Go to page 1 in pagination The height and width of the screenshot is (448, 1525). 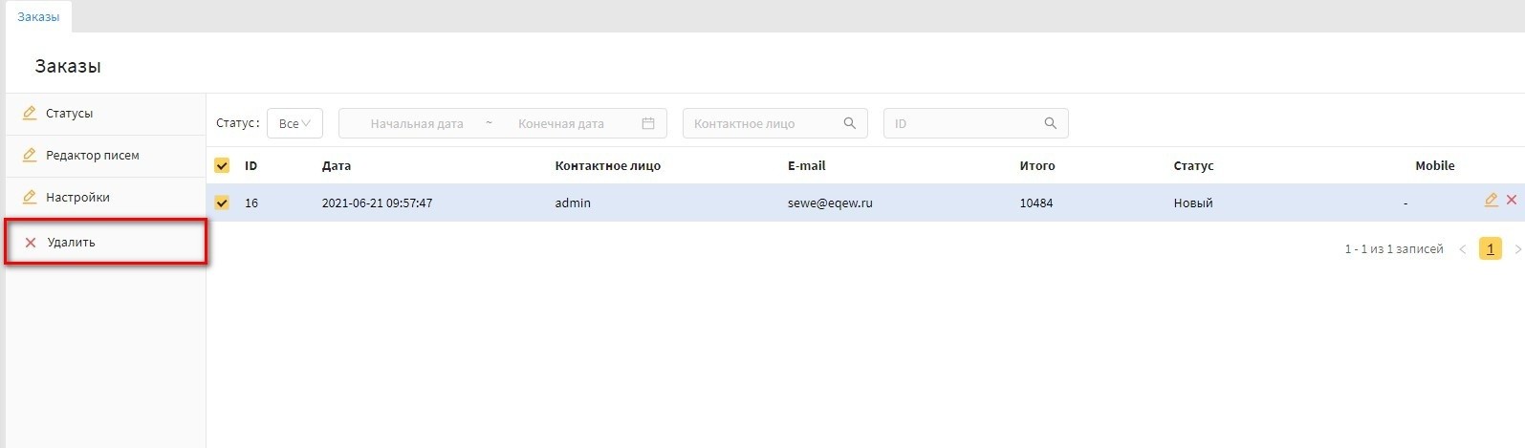1490,249
